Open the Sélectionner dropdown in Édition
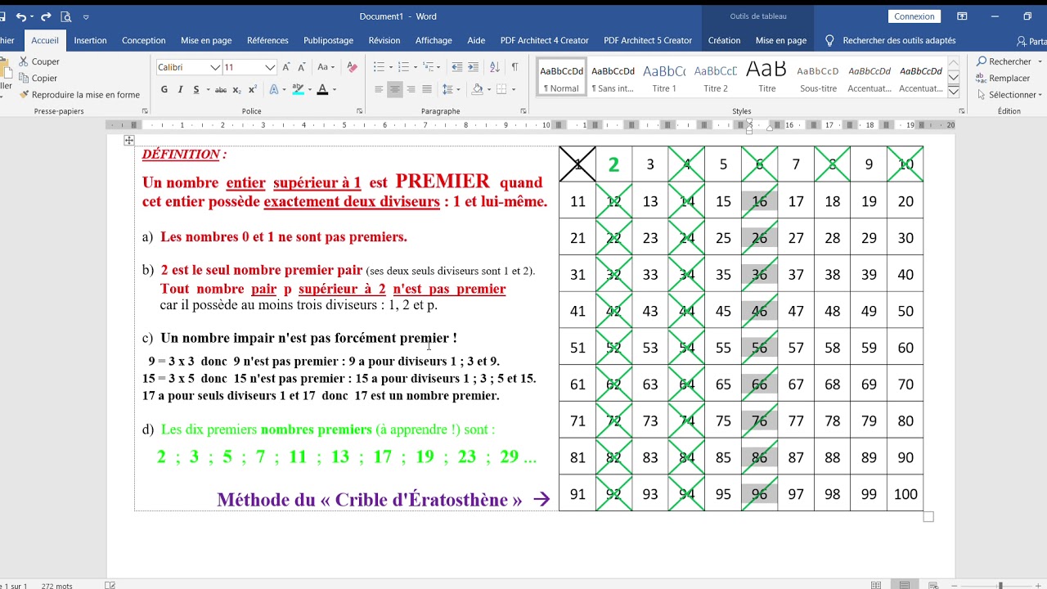1047x589 pixels. pyautogui.click(x=1011, y=95)
